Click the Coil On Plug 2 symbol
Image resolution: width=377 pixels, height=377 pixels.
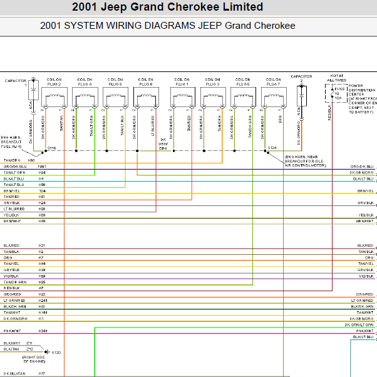pyautogui.click(x=54, y=97)
